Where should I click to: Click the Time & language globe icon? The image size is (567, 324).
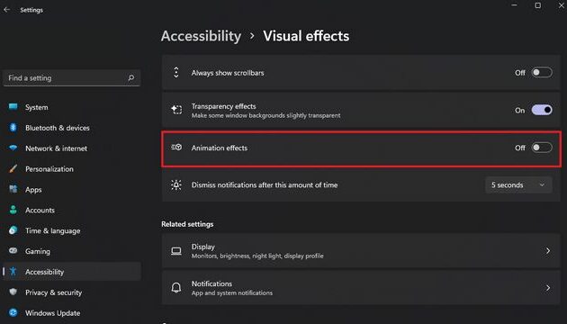click(x=13, y=230)
